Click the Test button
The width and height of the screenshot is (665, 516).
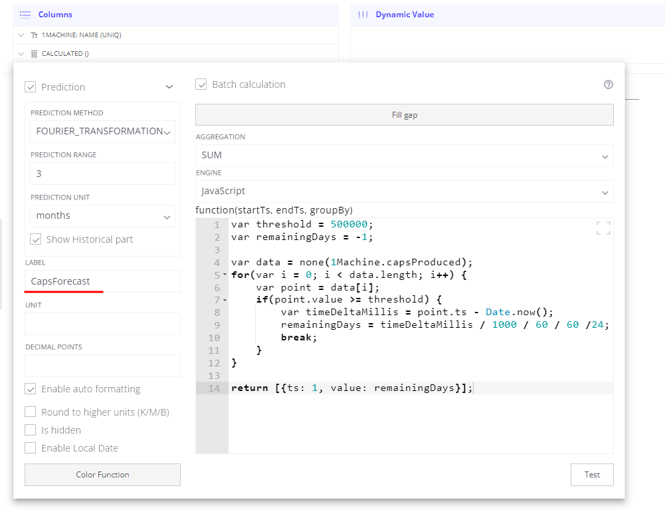click(x=591, y=475)
